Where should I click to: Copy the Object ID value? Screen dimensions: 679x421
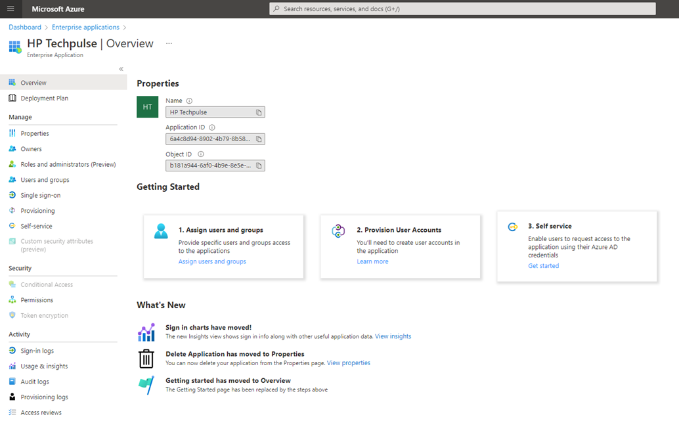click(259, 165)
